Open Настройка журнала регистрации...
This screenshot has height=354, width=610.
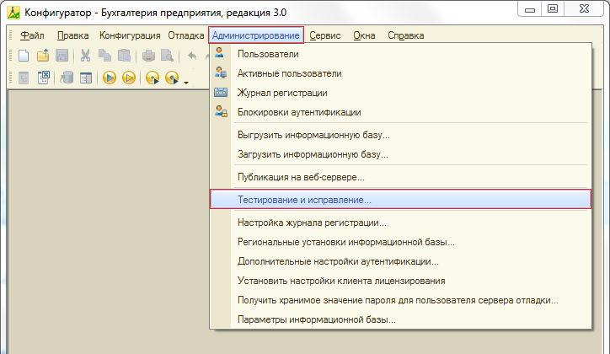[x=401, y=223]
